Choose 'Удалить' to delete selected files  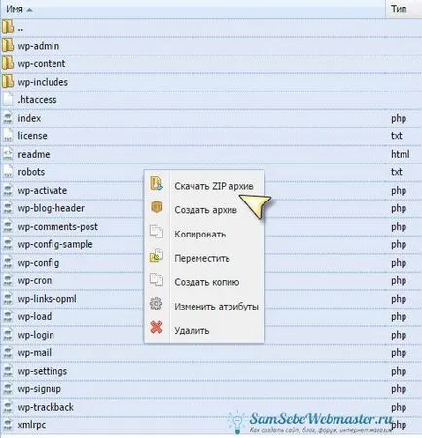[x=192, y=331]
